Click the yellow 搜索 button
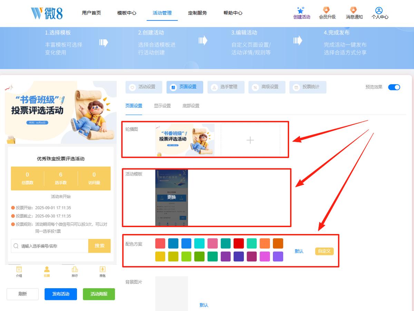414x311 pixels. pyautogui.click(x=99, y=246)
